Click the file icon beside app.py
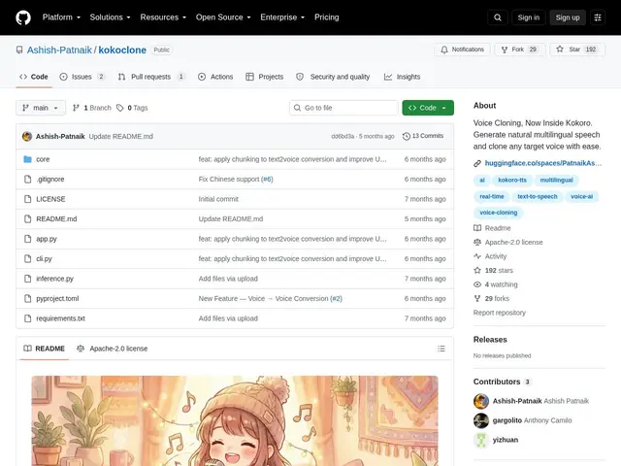Viewport: 621px width, 466px height. (x=27, y=239)
